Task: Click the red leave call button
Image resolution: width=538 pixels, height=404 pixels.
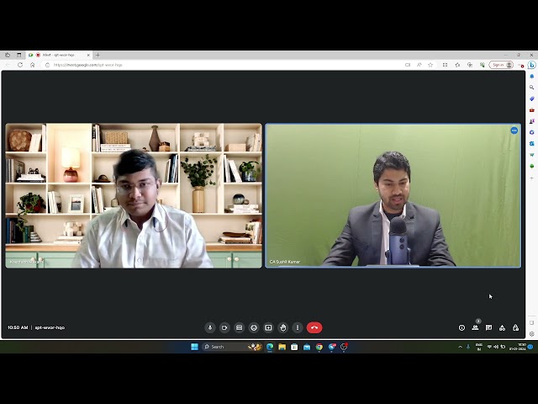Action: point(314,327)
